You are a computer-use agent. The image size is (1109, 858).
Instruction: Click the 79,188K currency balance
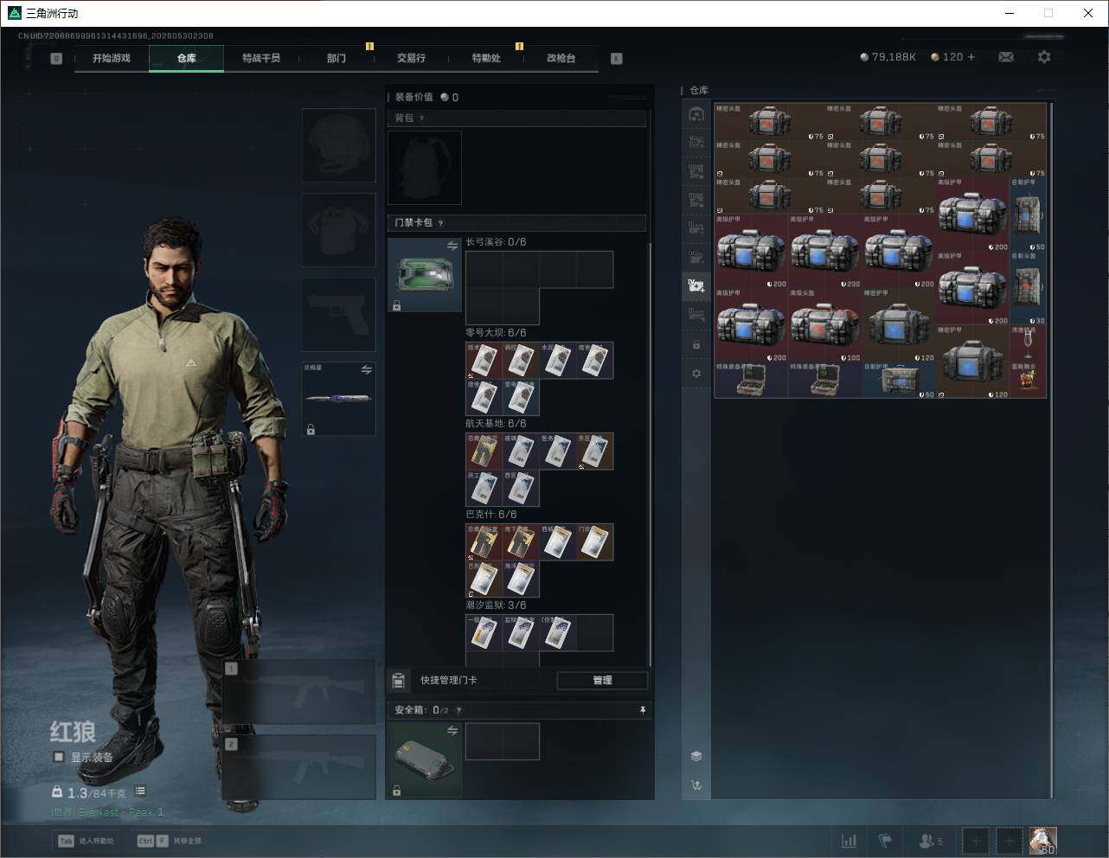coord(888,57)
